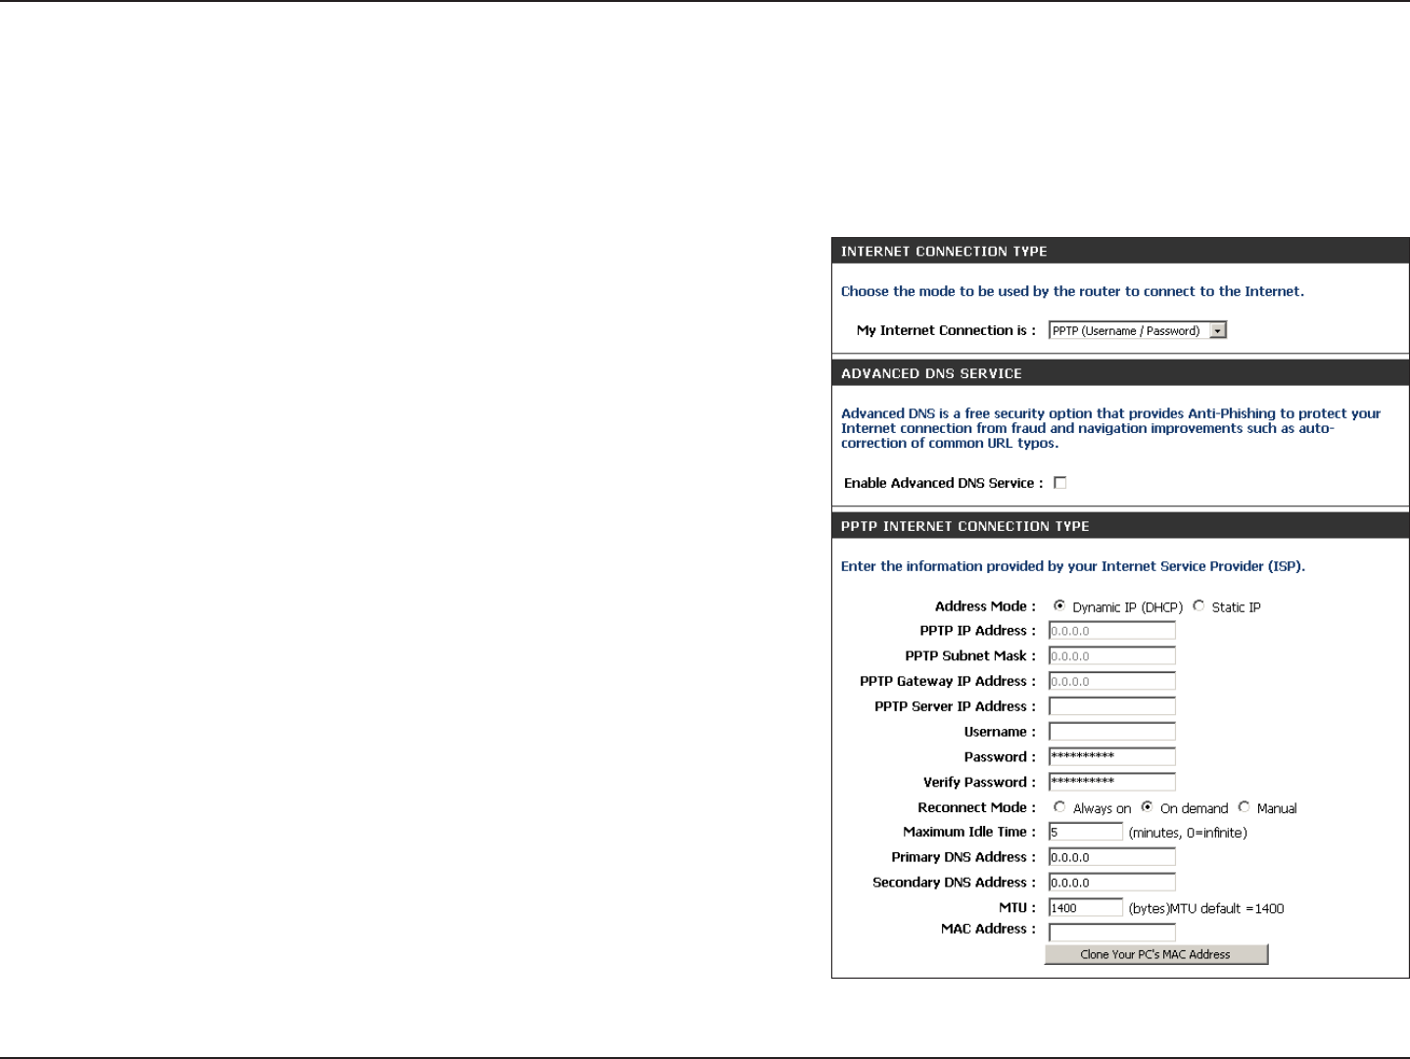
Task: Enable Advanced DNS Service checkbox
Action: tap(1059, 483)
